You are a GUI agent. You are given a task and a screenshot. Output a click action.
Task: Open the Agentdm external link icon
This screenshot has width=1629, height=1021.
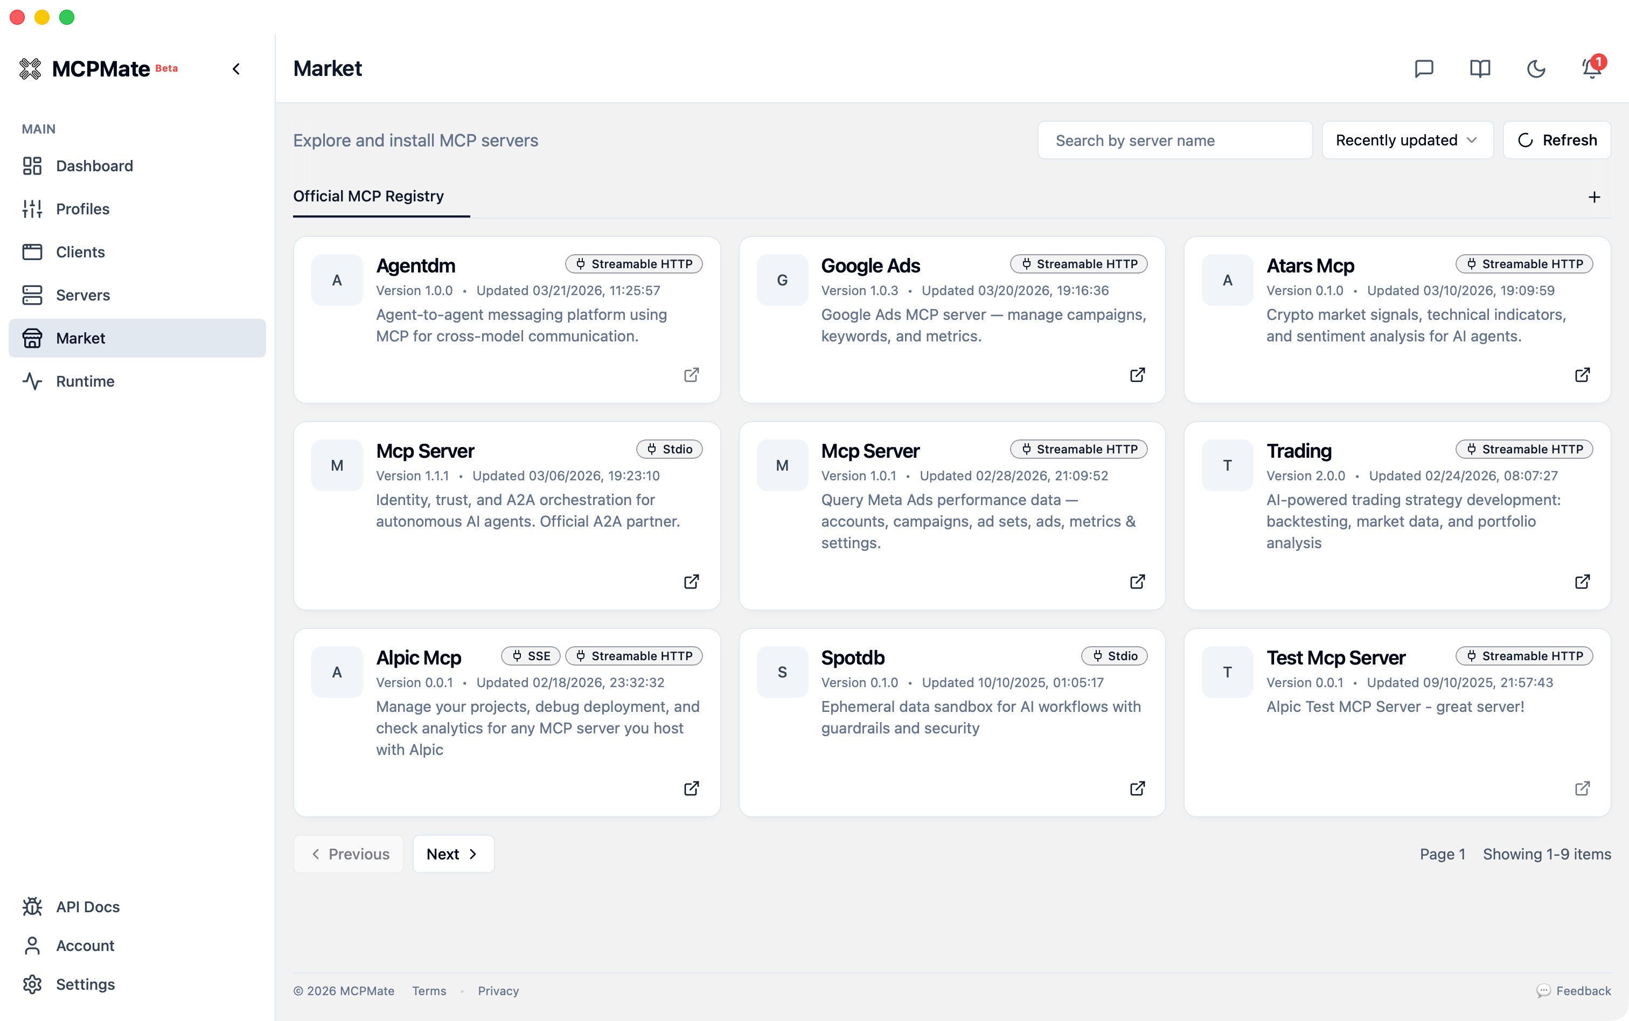click(x=691, y=375)
